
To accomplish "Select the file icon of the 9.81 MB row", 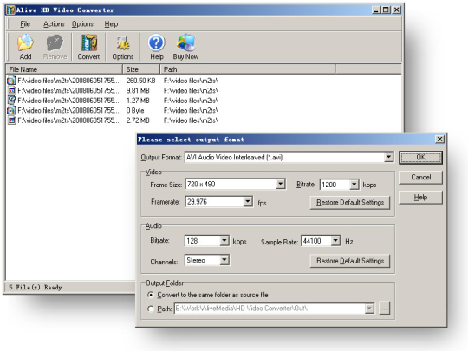I will (x=11, y=90).
